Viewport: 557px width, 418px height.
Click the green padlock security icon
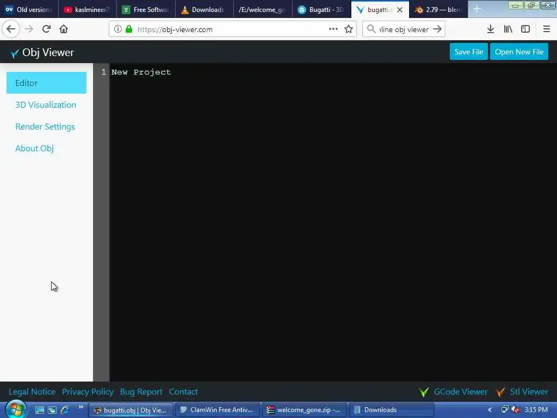click(129, 29)
